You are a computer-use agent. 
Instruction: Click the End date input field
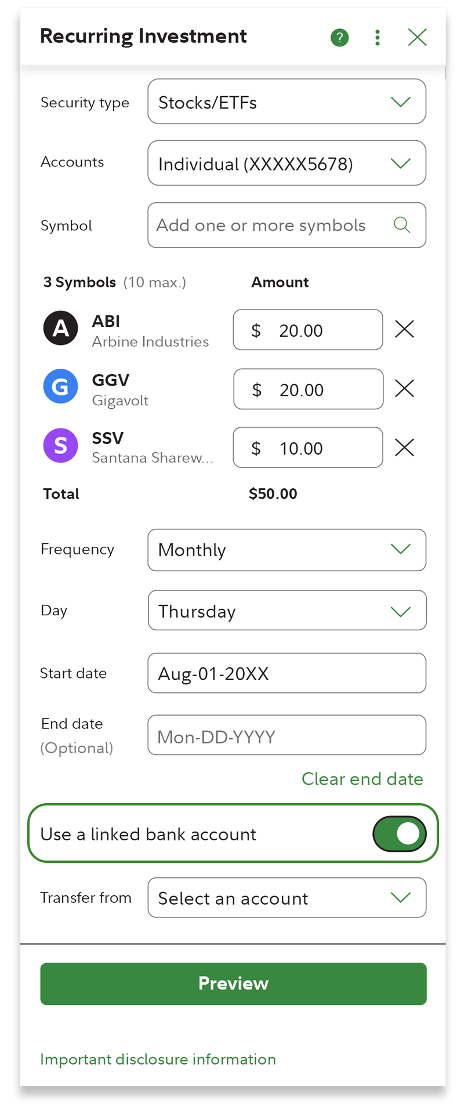286,735
